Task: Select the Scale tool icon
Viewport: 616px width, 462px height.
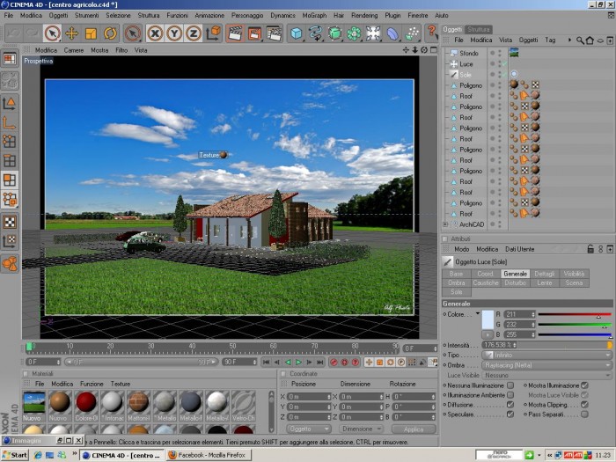Action: pos(91,33)
